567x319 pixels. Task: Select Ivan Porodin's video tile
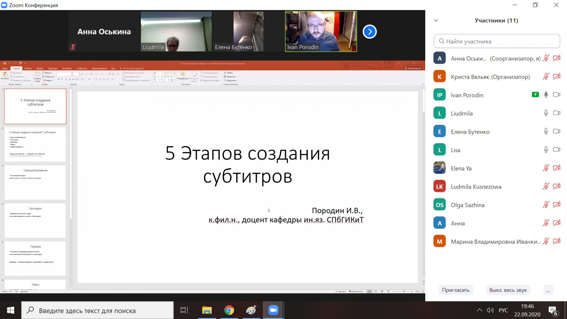321,31
